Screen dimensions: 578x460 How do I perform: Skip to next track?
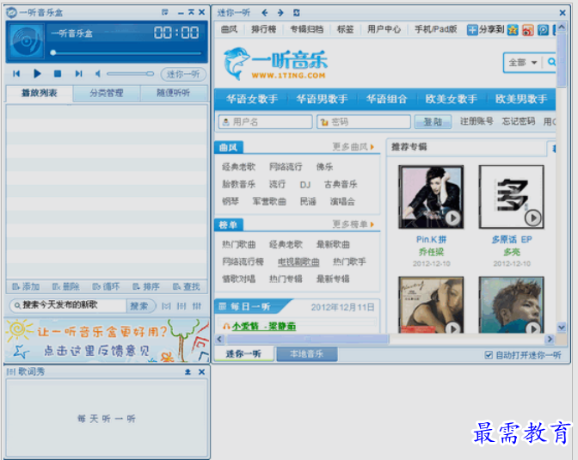(78, 74)
